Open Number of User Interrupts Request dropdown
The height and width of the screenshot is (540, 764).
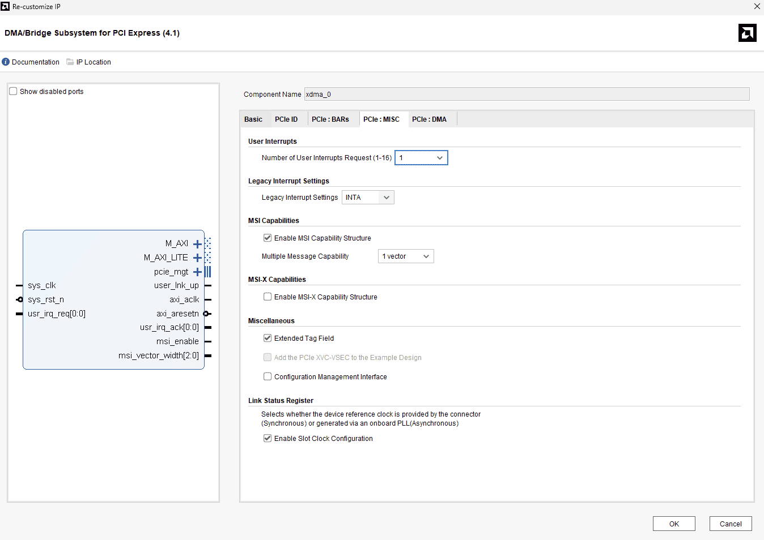[x=421, y=158]
